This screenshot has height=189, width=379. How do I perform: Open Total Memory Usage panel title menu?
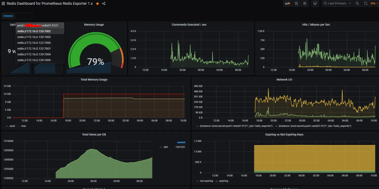point(94,80)
